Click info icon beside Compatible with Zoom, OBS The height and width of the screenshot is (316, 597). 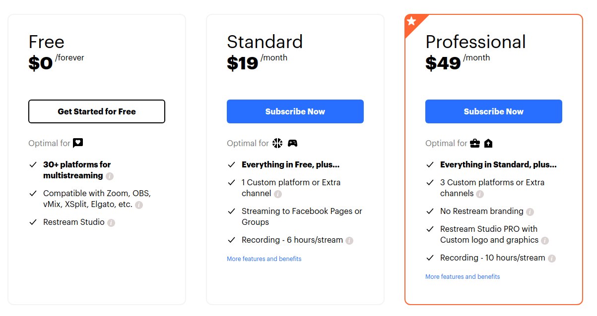[x=139, y=205]
